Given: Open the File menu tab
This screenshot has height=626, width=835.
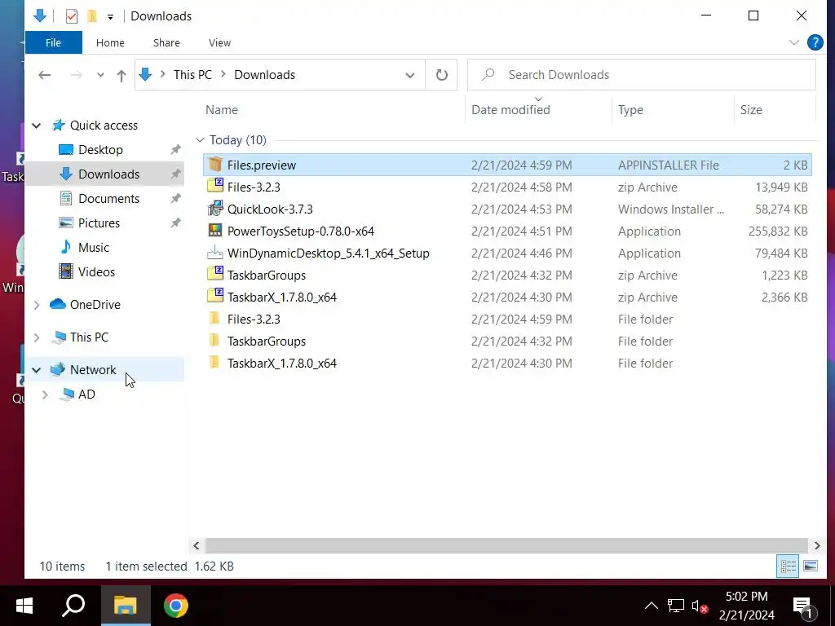Looking at the screenshot, I should coord(53,42).
